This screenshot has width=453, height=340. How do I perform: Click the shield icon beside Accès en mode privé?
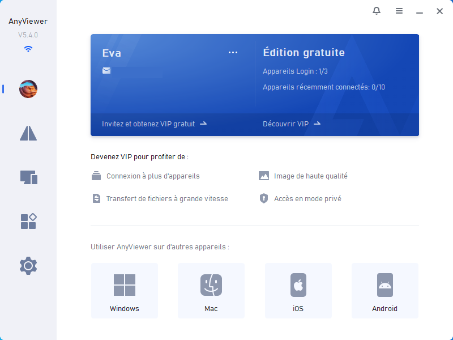coord(263,198)
